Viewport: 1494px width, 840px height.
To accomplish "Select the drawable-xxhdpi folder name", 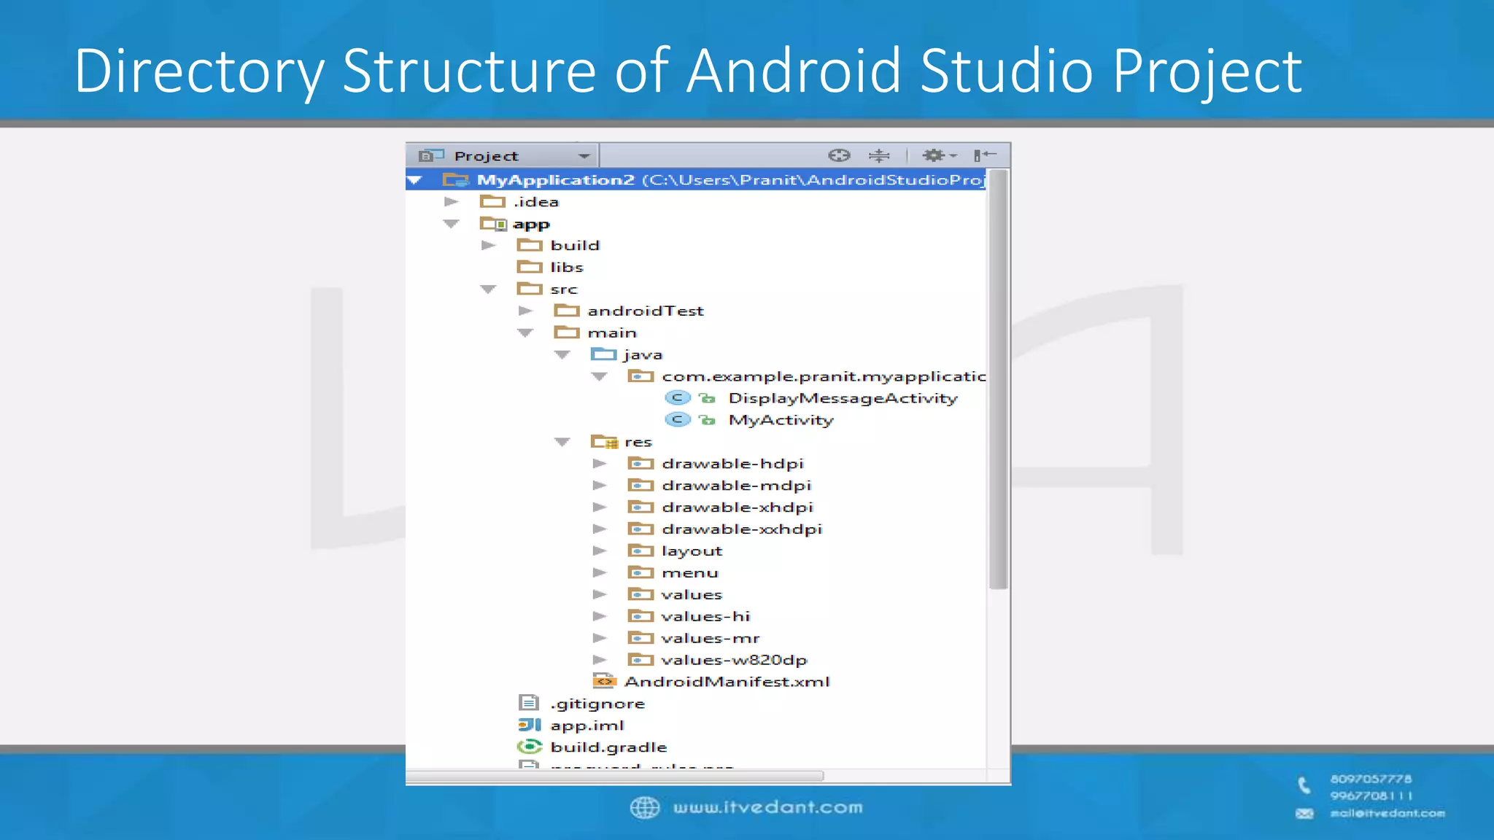I will tap(742, 529).
